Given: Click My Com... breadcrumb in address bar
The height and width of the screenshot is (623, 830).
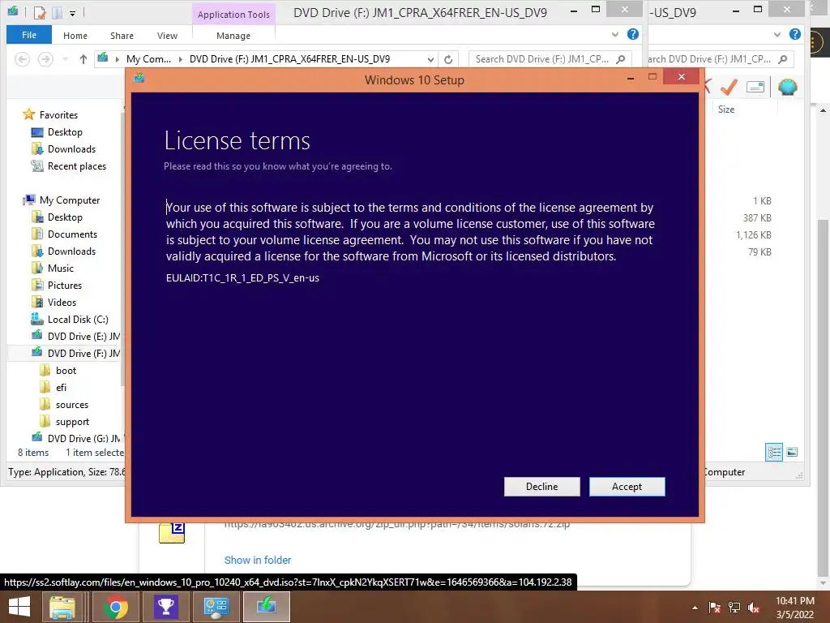Looking at the screenshot, I should [148, 58].
